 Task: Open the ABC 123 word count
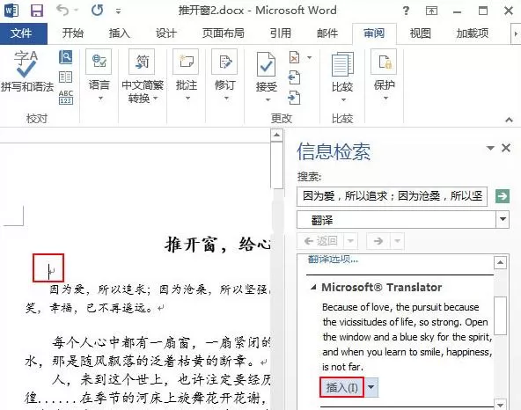(x=66, y=98)
